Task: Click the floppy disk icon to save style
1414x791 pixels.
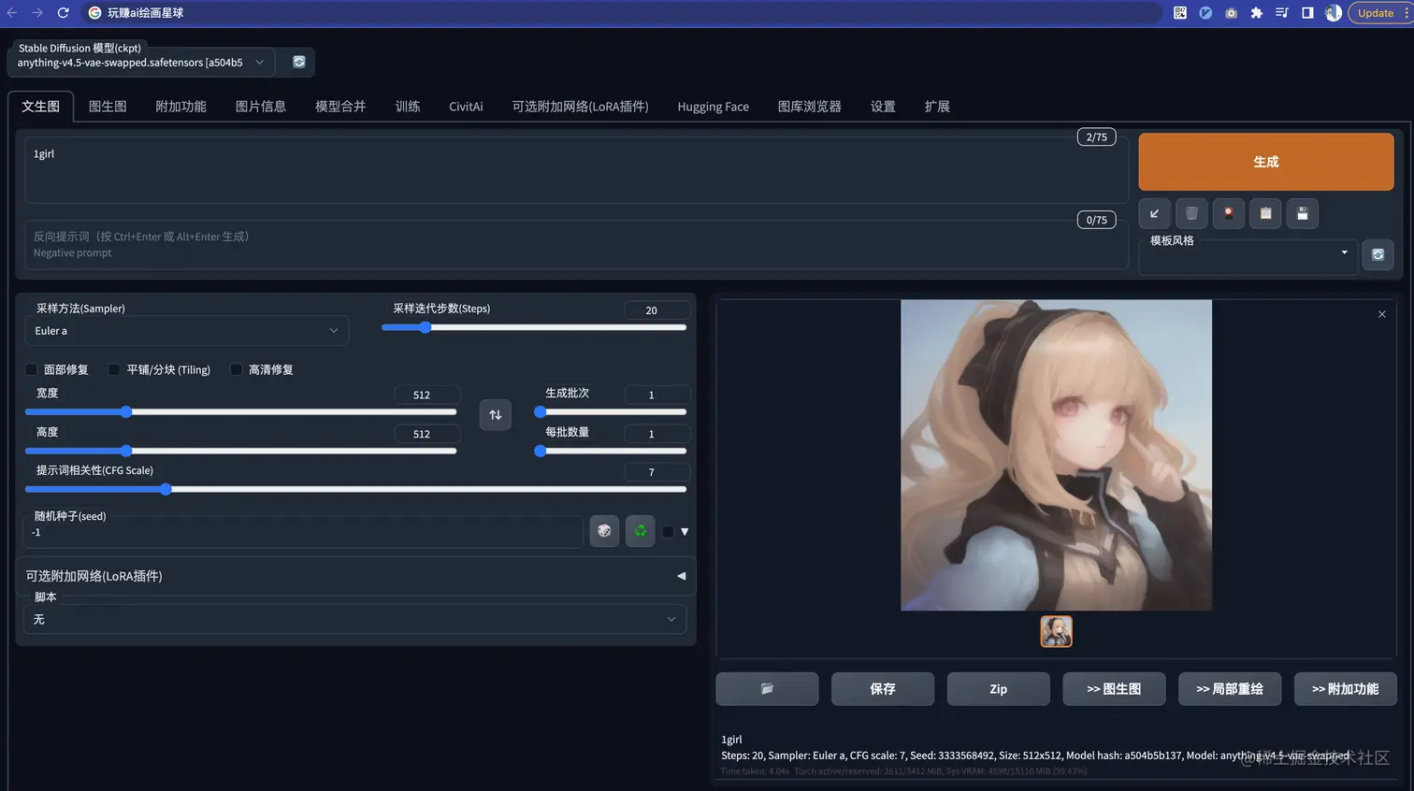Action: (1302, 213)
